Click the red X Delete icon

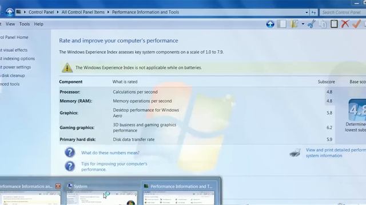click(x=345, y=24)
